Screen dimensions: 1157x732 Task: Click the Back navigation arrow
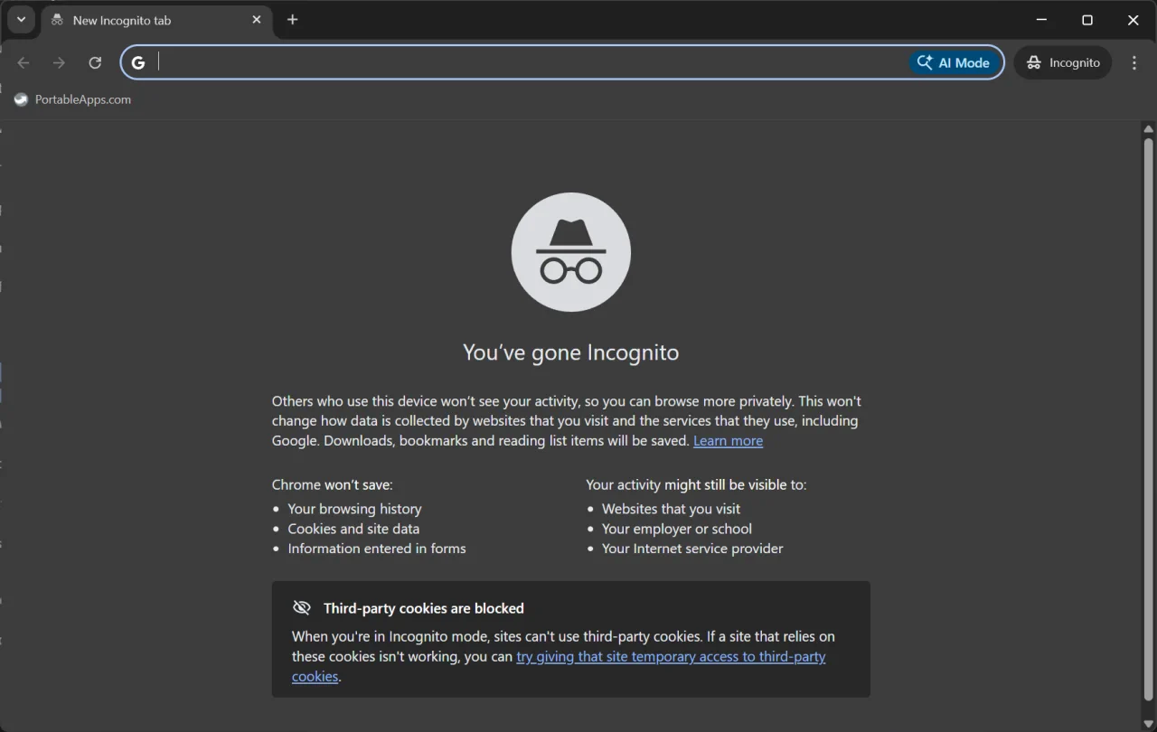click(24, 62)
